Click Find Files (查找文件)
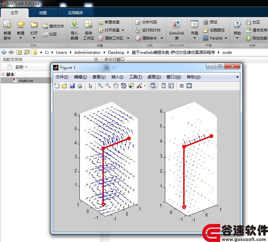 [53, 26]
